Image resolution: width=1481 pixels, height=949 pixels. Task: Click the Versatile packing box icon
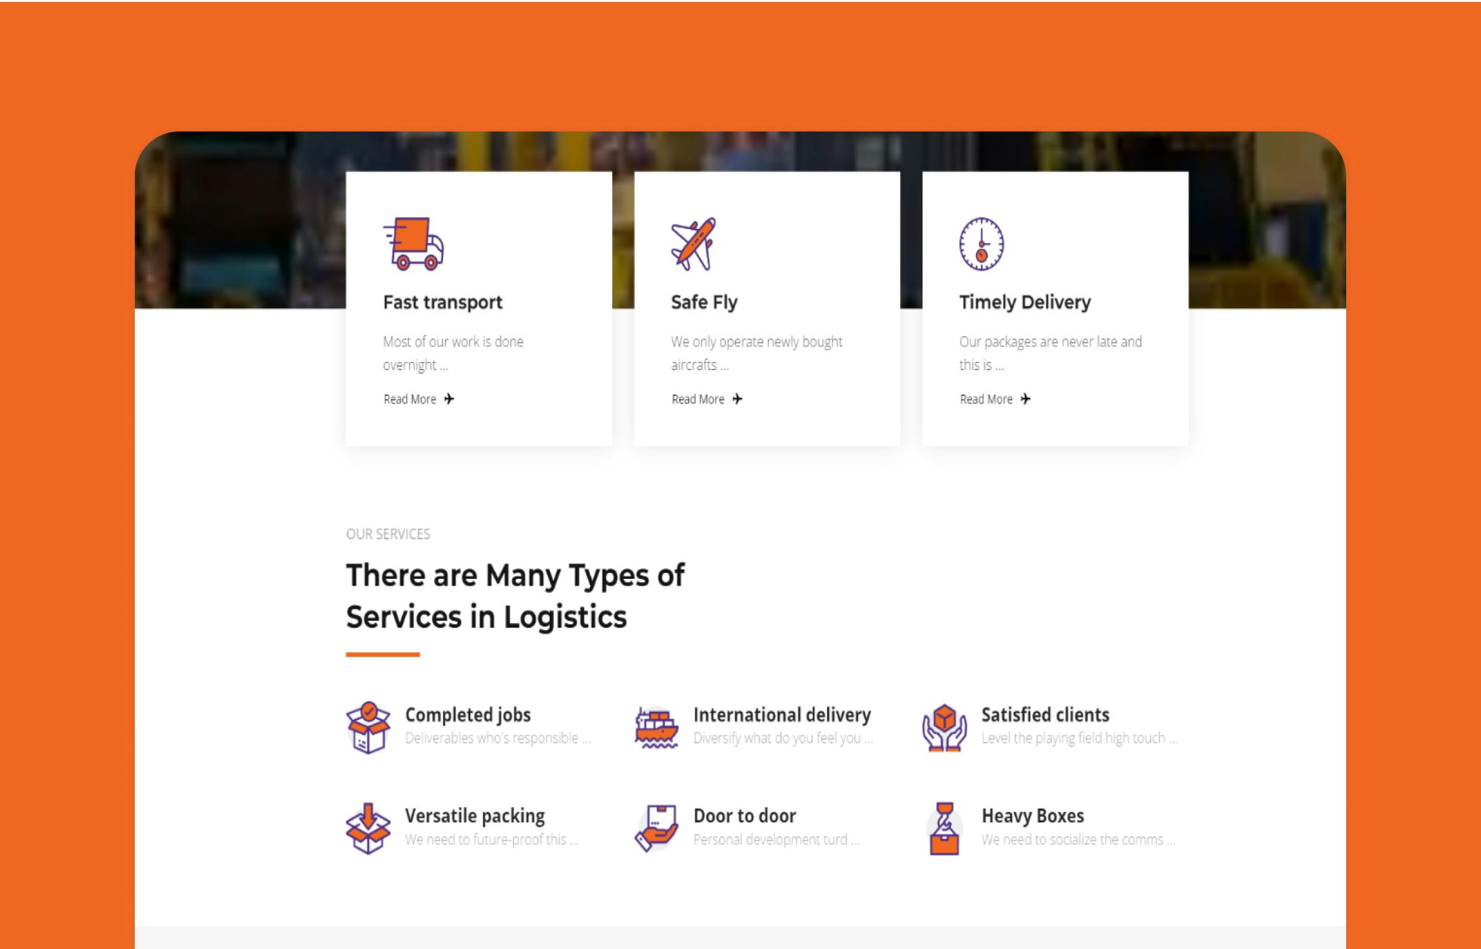coord(368,828)
